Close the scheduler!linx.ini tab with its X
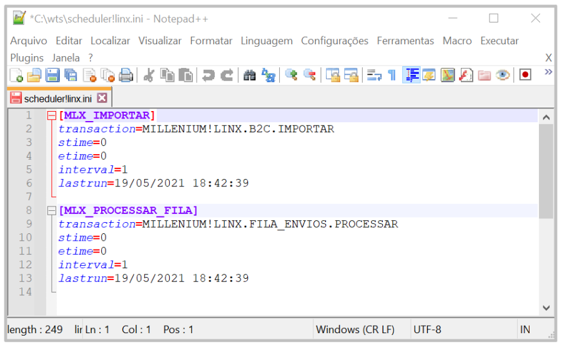Viewport: 562px width, 345px height. (x=102, y=98)
